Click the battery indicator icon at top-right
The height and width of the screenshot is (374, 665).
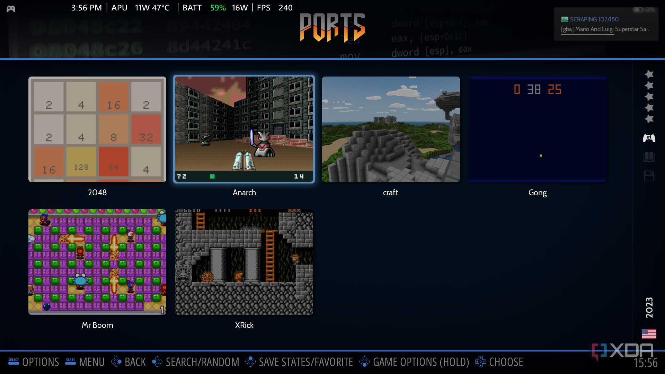coord(638,10)
